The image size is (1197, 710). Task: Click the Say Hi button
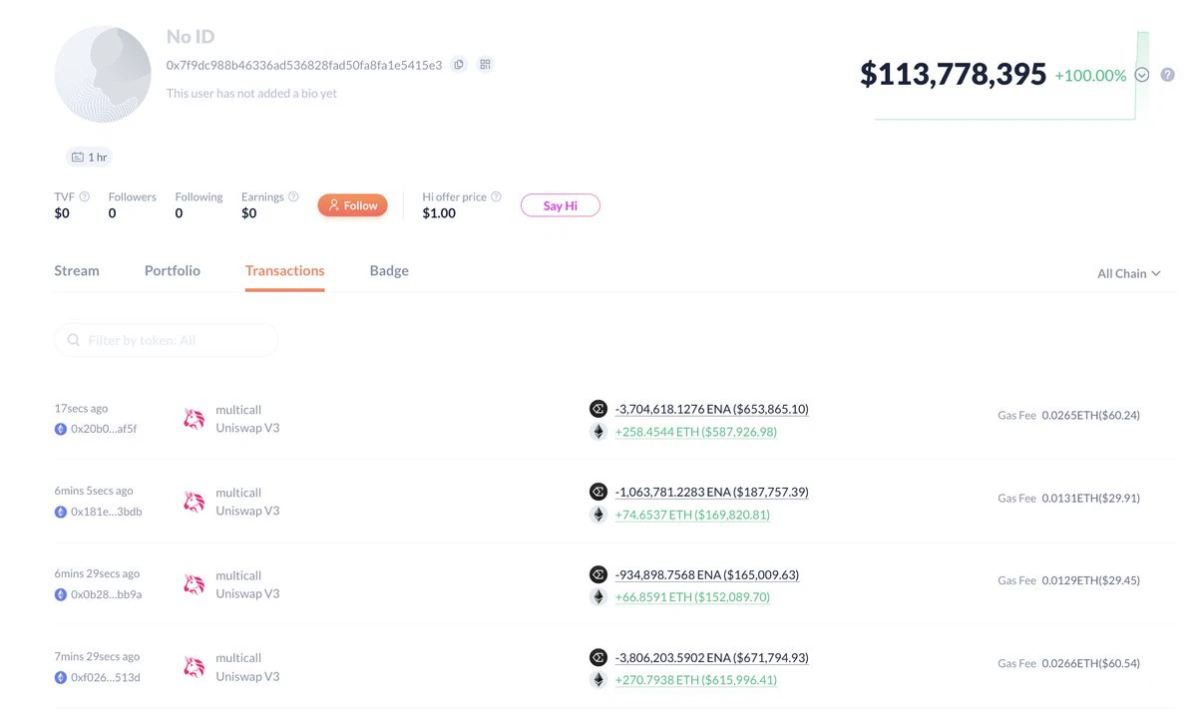(560, 205)
